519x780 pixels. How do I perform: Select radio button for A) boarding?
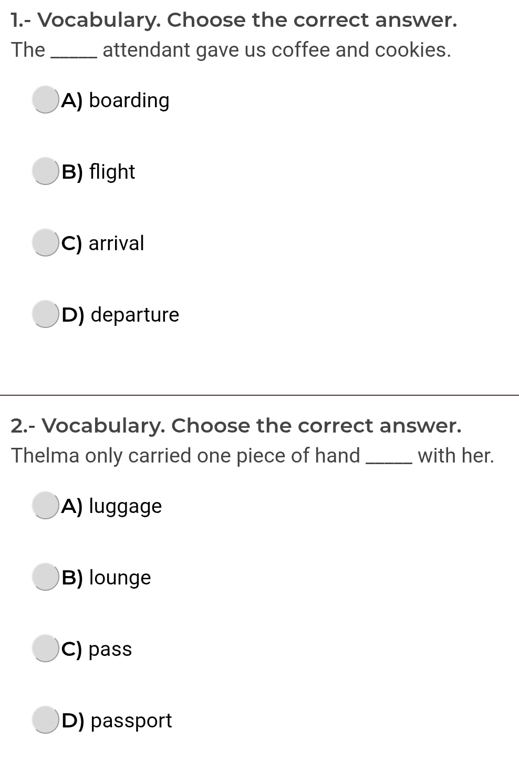45,100
